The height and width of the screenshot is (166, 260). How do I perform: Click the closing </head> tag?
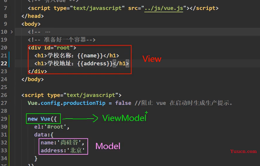pyautogui.click(x=33, y=16)
